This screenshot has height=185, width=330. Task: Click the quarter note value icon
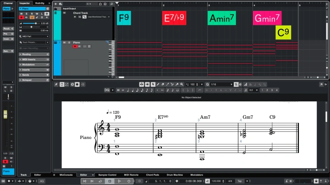(132, 90)
